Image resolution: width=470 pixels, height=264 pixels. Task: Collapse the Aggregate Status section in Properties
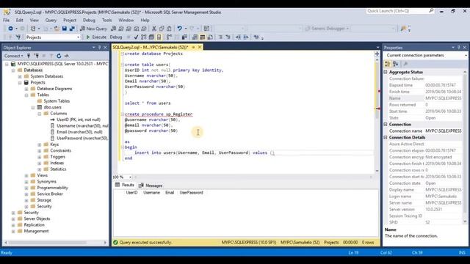coord(386,72)
